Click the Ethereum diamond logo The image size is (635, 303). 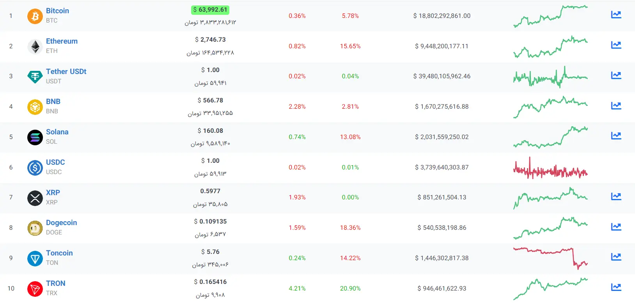(35, 46)
